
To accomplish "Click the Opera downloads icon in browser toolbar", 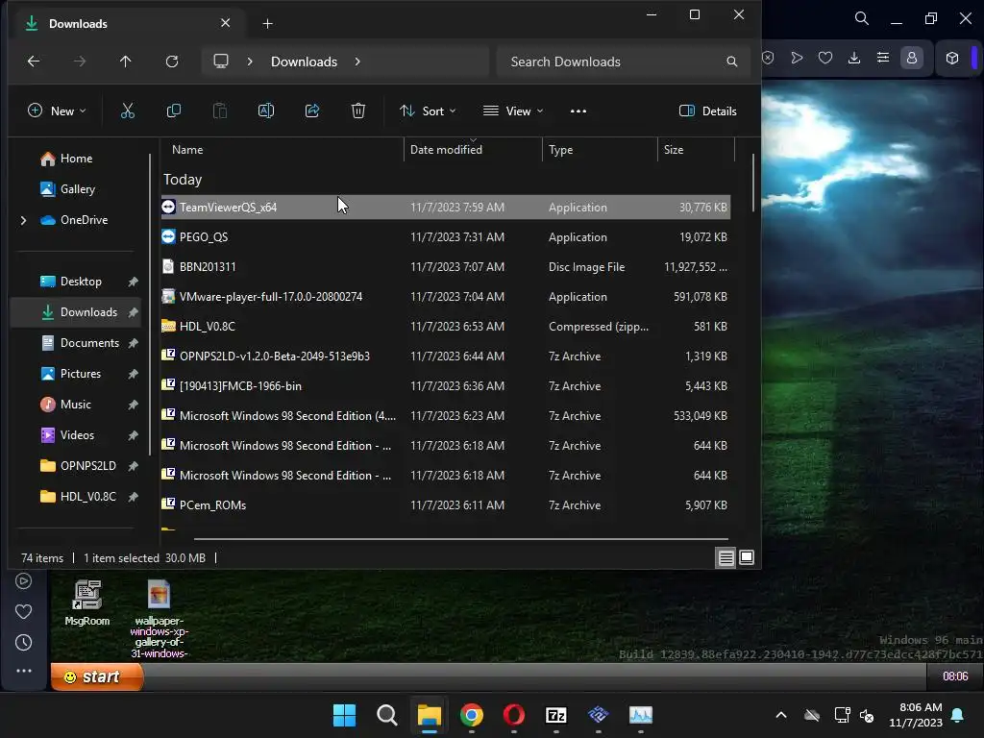I will pos(854,58).
